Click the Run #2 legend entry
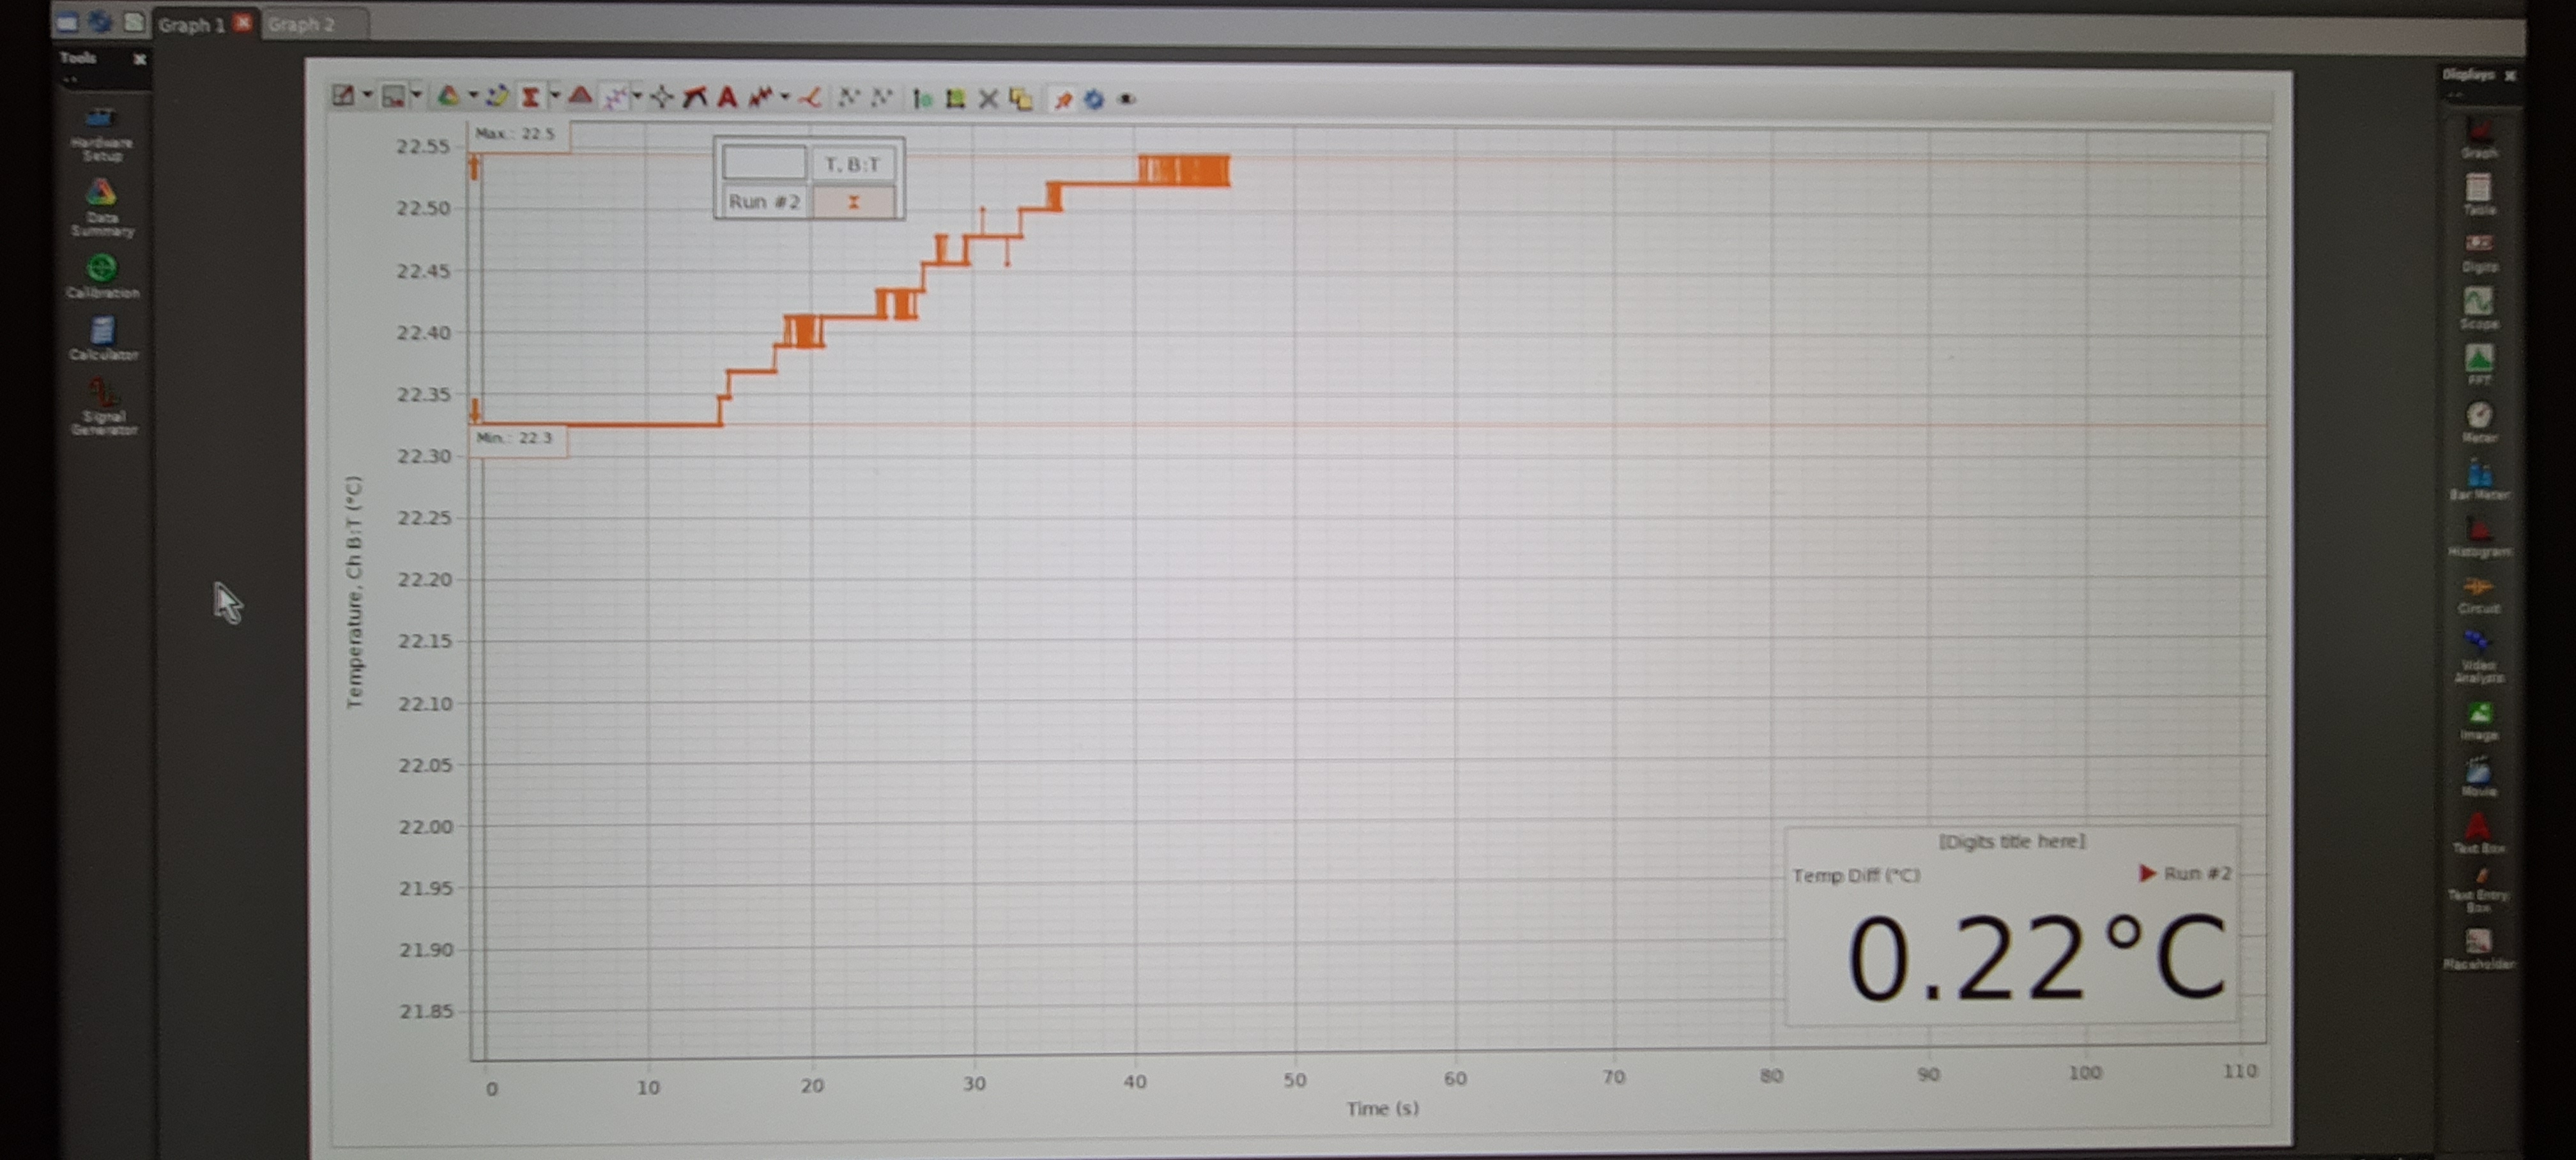The image size is (2576, 1160). [x=764, y=202]
